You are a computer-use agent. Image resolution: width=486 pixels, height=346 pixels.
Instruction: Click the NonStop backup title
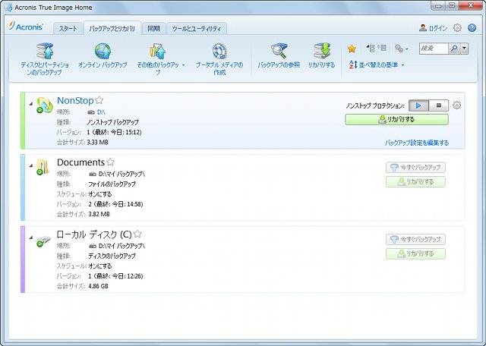pos(75,100)
